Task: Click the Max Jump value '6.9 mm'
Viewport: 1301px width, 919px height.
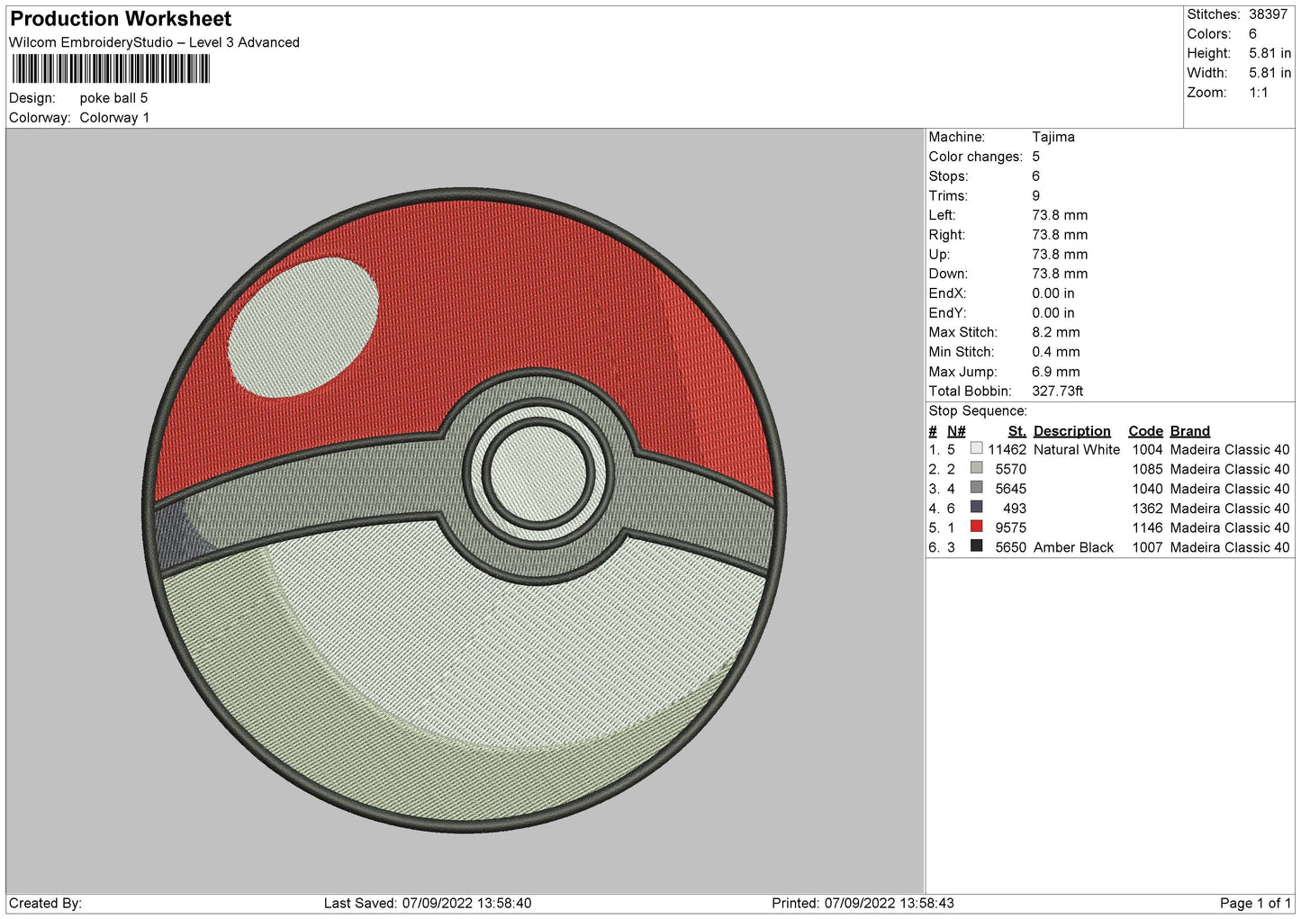Action: pyautogui.click(x=1056, y=372)
